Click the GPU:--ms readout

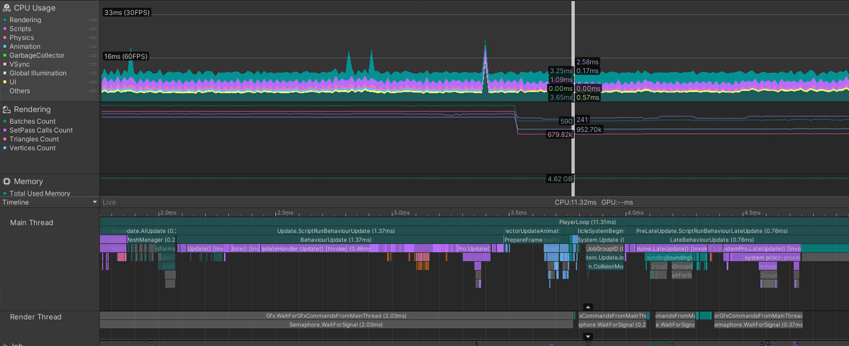[x=617, y=202]
